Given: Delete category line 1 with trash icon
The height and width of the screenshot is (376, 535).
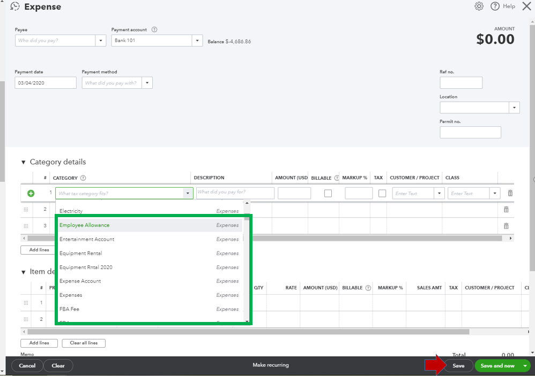Looking at the screenshot, I should pyautogui.click(x=510, y=193).
